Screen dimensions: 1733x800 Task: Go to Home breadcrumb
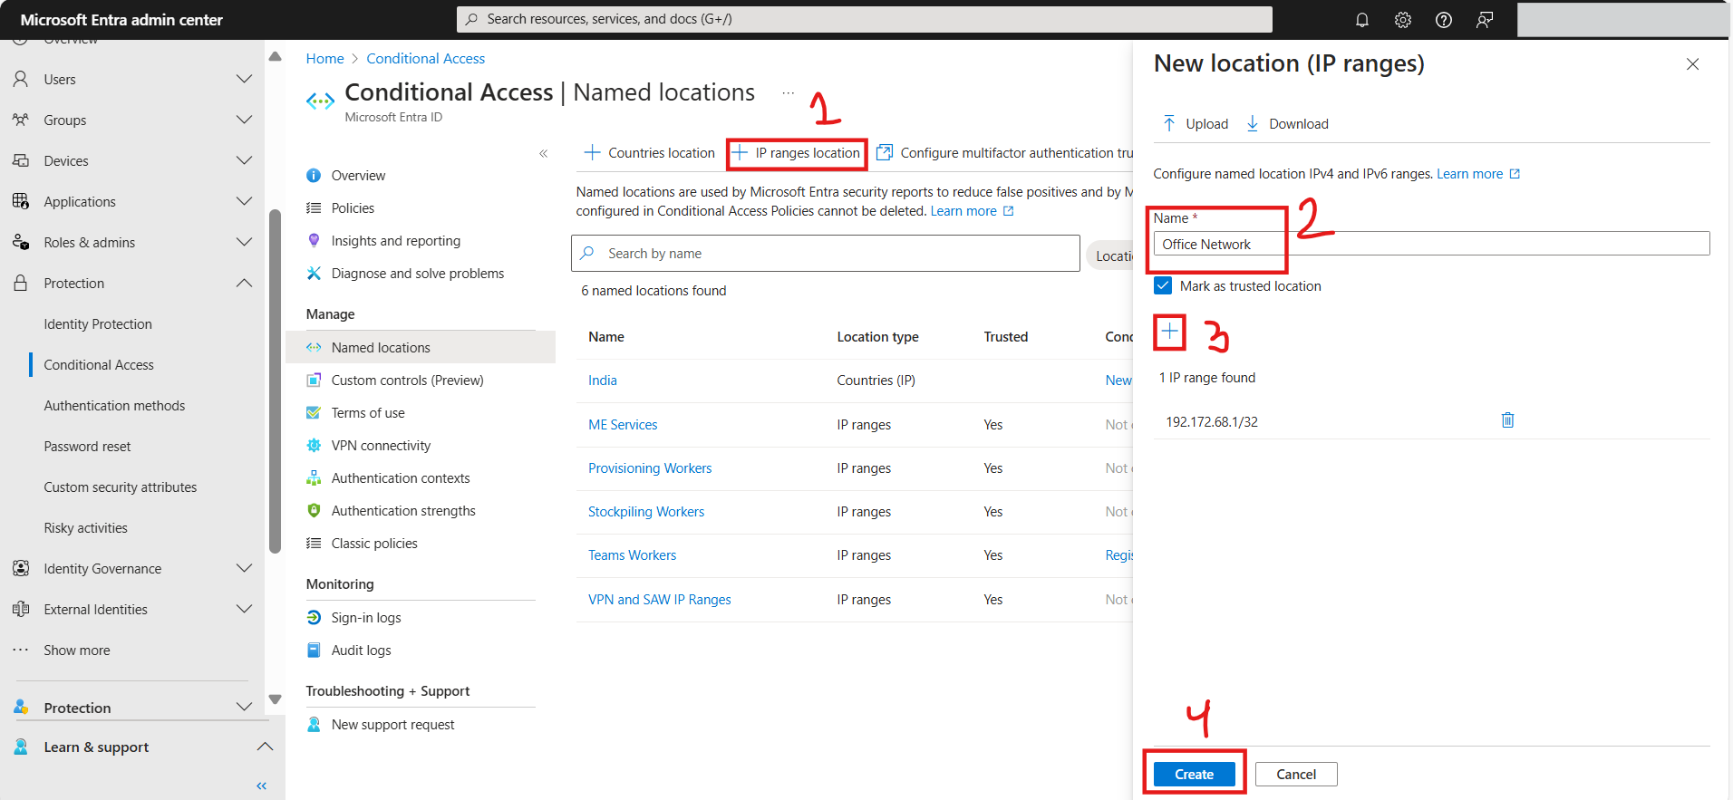click(x=324, y=58)
